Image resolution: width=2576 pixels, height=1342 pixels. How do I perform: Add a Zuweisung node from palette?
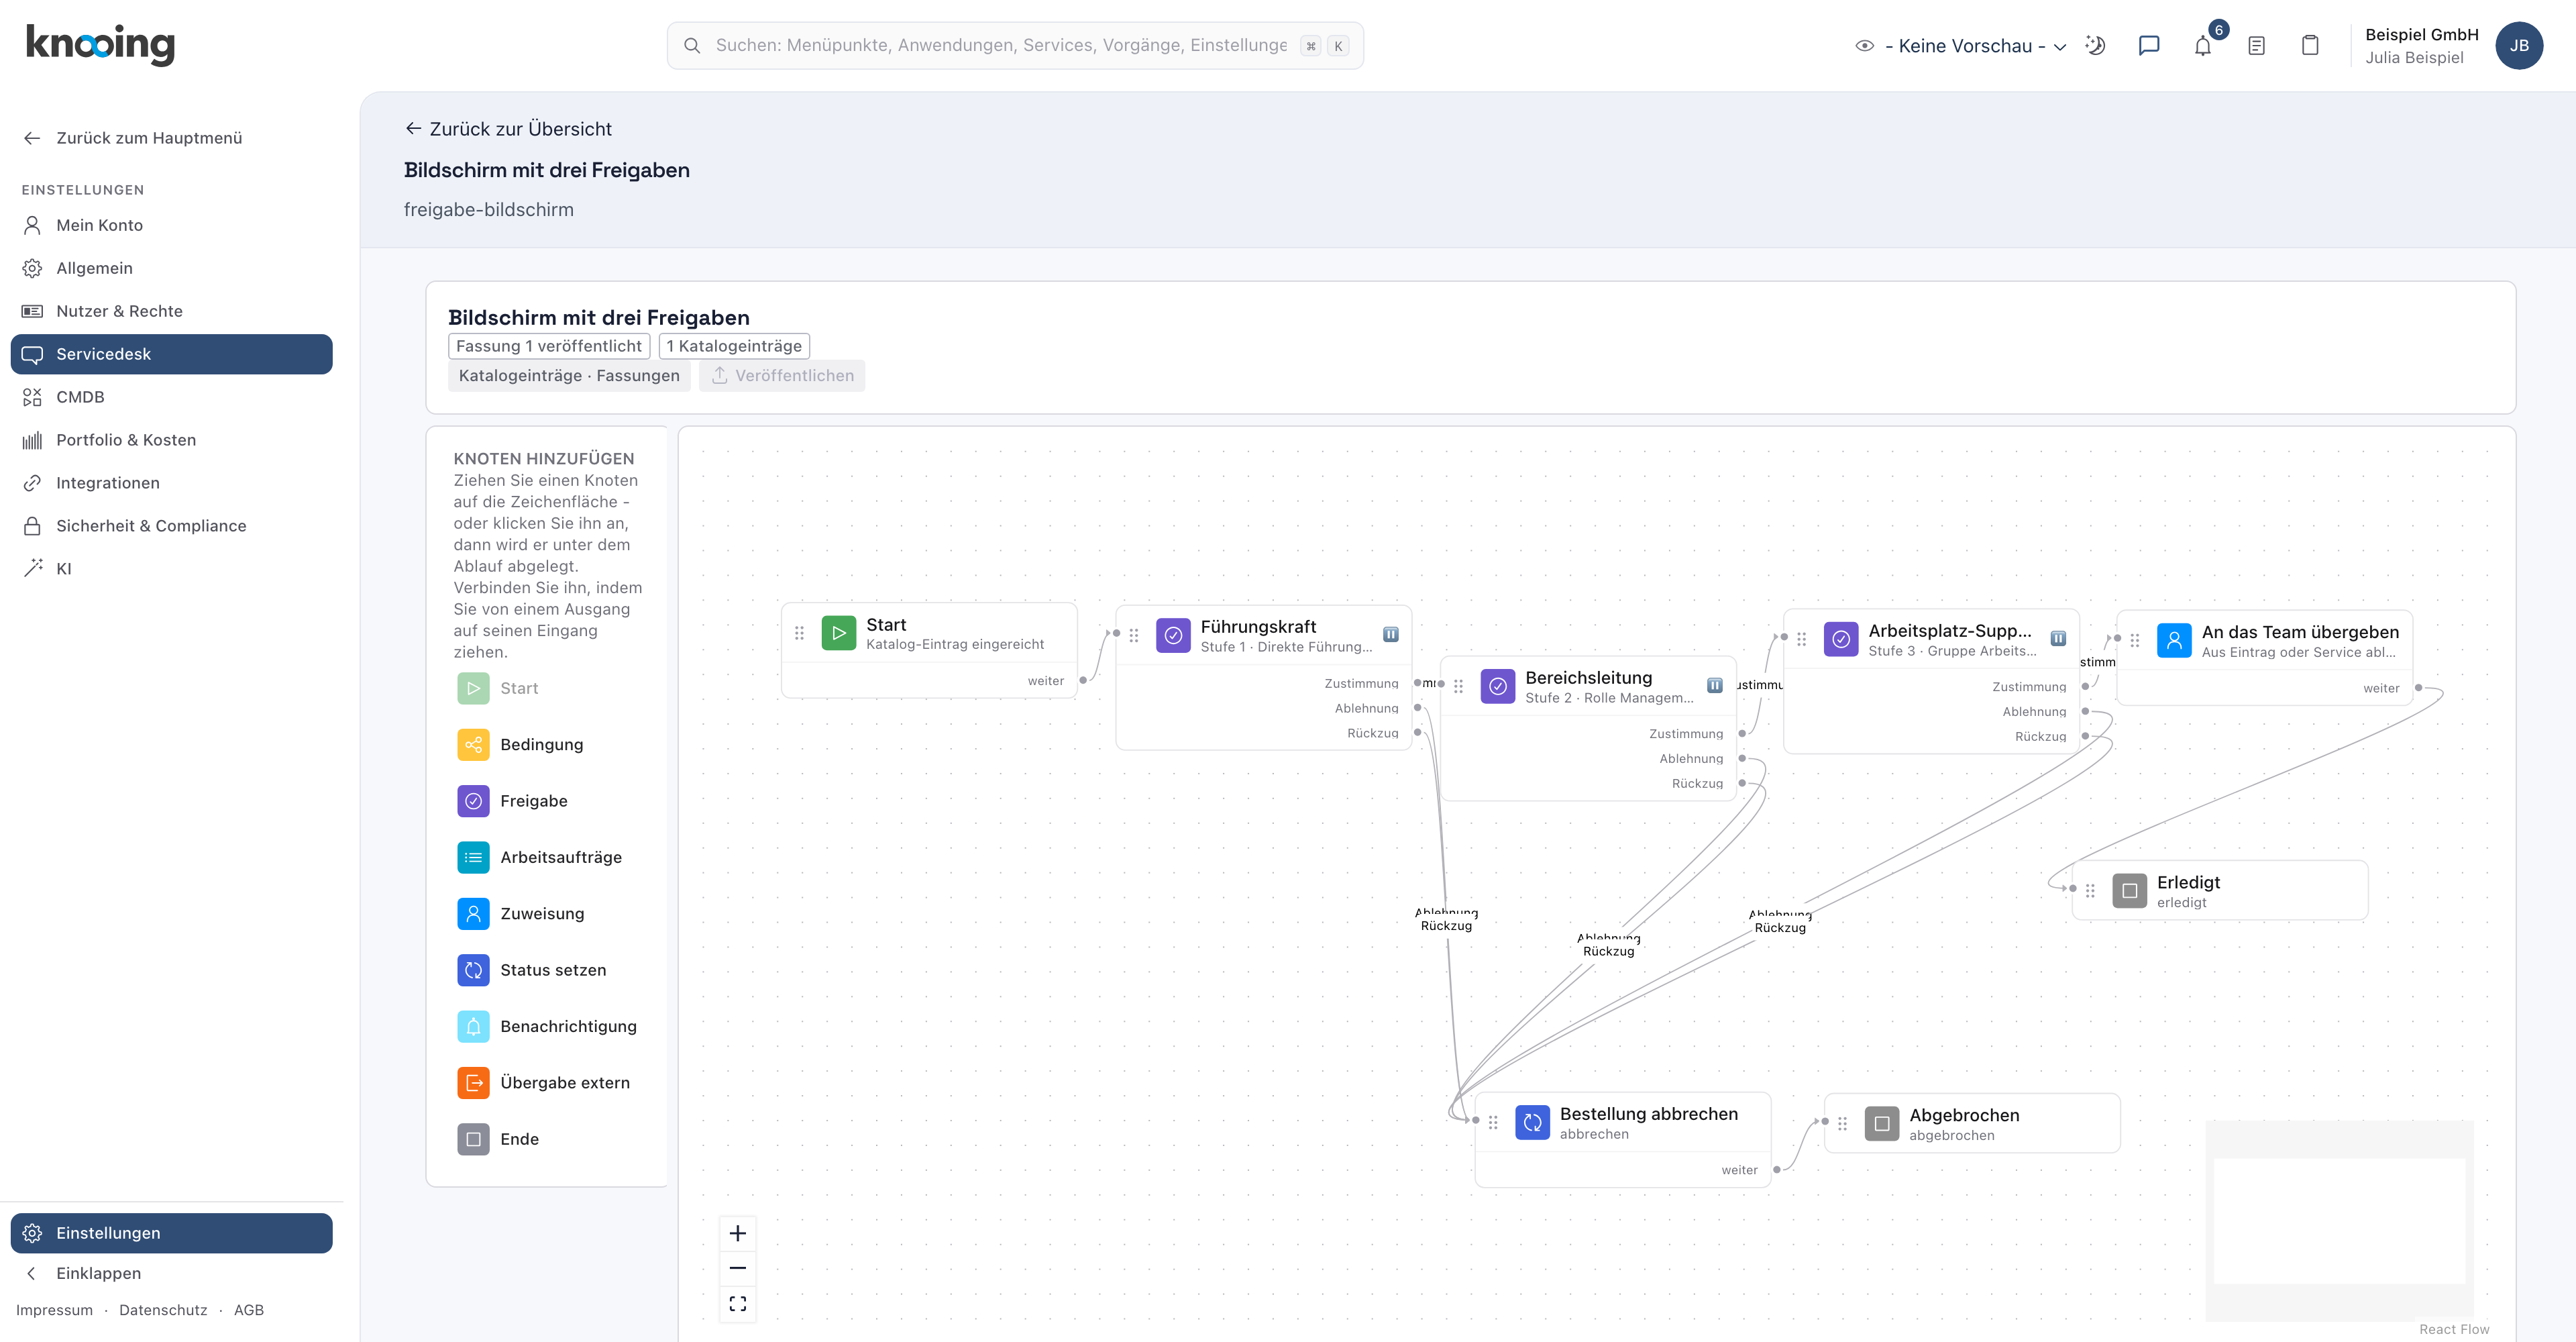coord(547,914)
